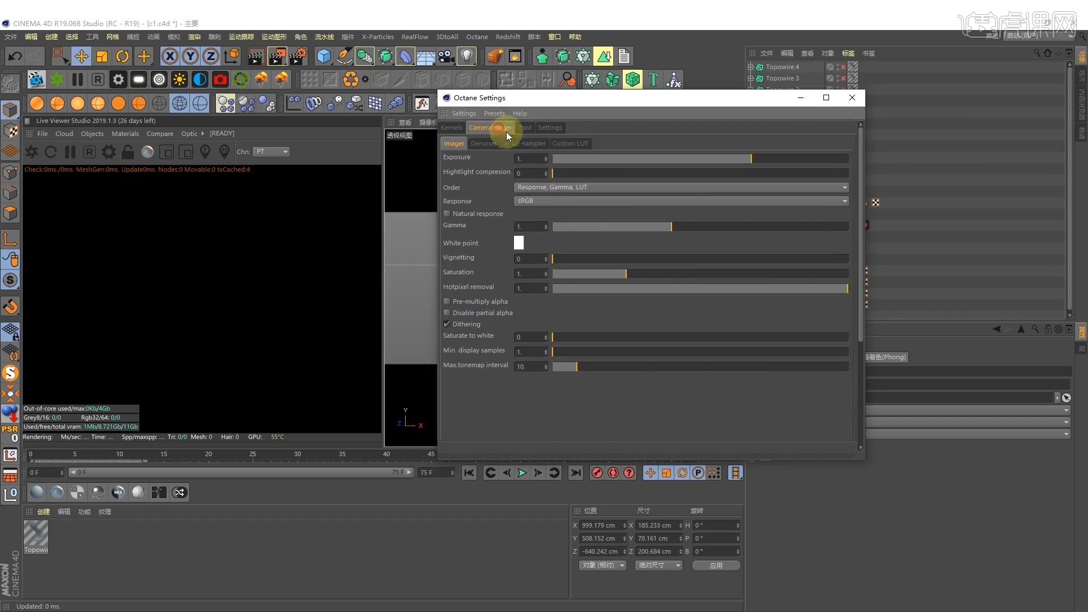
Task: Toggle Live Viewer lock resolution icon
Action: [x=128, y=152]
